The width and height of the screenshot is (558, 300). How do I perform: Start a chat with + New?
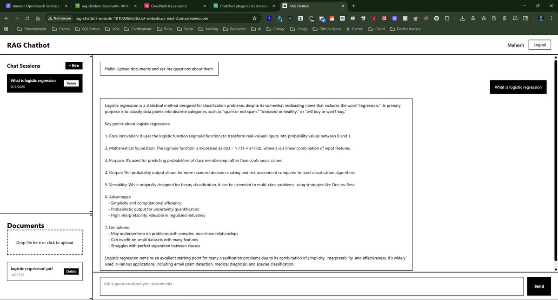coord(74,65)
